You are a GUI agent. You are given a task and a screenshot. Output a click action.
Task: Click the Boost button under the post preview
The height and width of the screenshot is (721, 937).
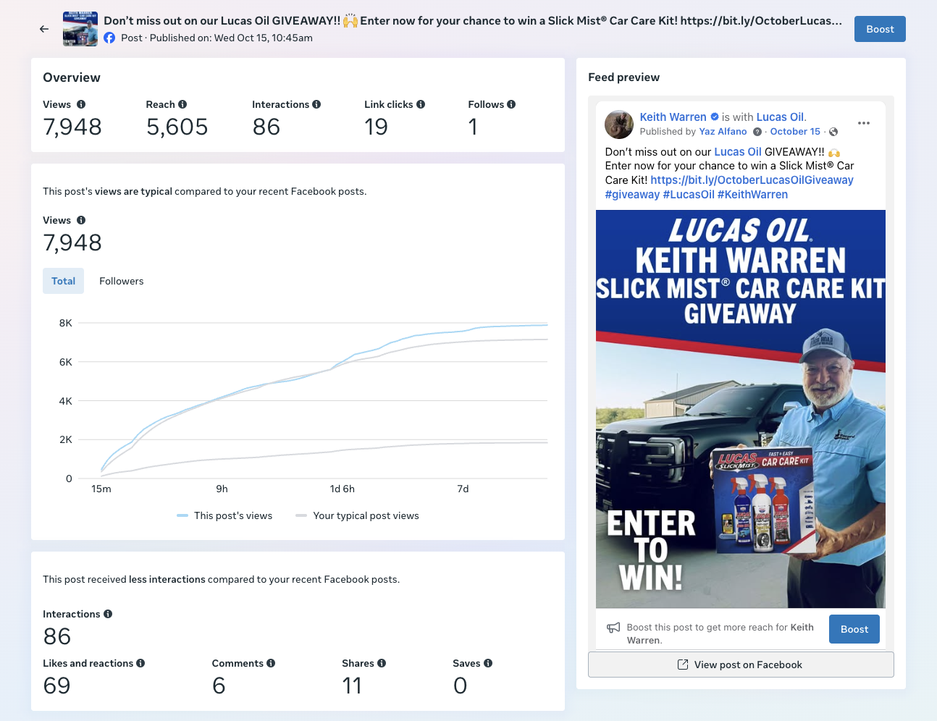click(854, 629)
